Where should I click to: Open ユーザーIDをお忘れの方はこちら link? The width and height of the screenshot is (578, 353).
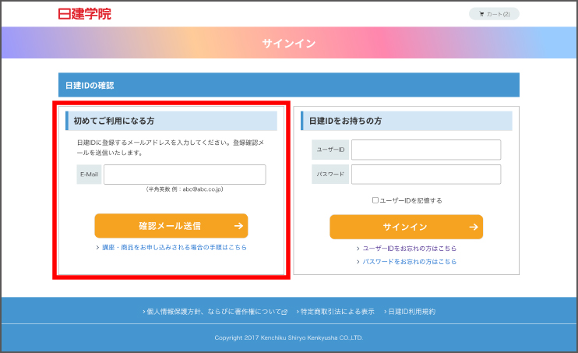click(x=410, y=249)
